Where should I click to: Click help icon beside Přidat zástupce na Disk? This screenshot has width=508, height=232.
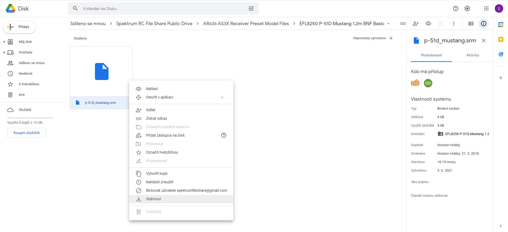(224, 135)
